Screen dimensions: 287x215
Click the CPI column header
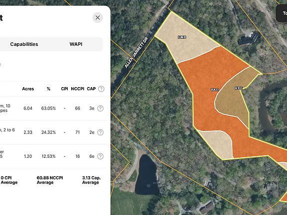point(64,89)
